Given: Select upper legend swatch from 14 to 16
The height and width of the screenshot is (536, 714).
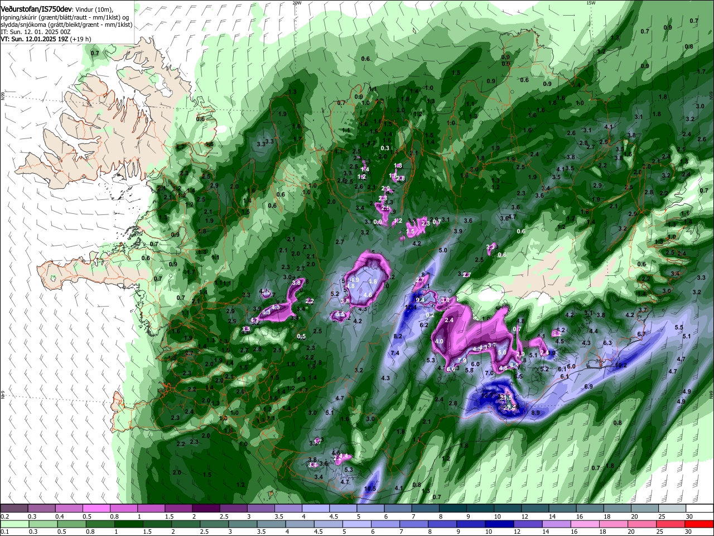Looking at the screenshot, I should click(x=562, y=509).
